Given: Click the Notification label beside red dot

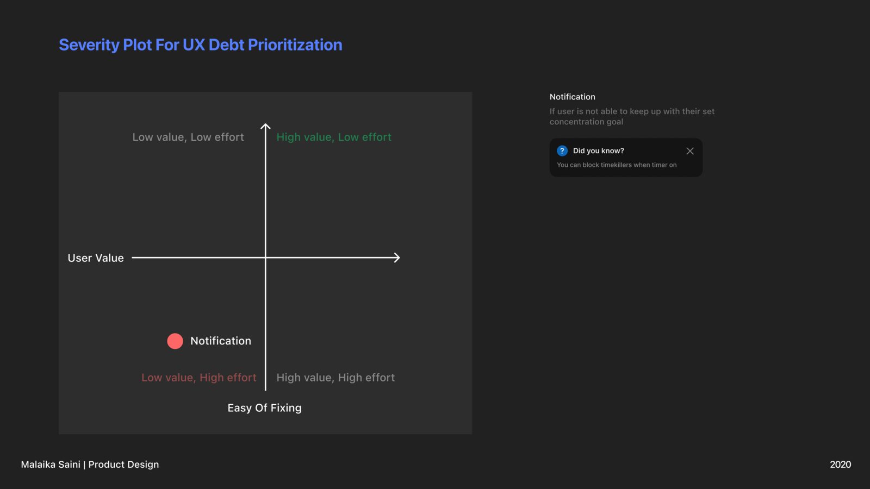Looking at the screenshot, I should point(221,341).
